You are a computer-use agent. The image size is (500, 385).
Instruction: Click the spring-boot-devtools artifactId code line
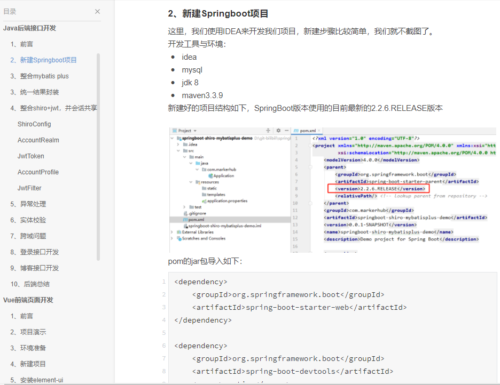[x=293, y=371]
